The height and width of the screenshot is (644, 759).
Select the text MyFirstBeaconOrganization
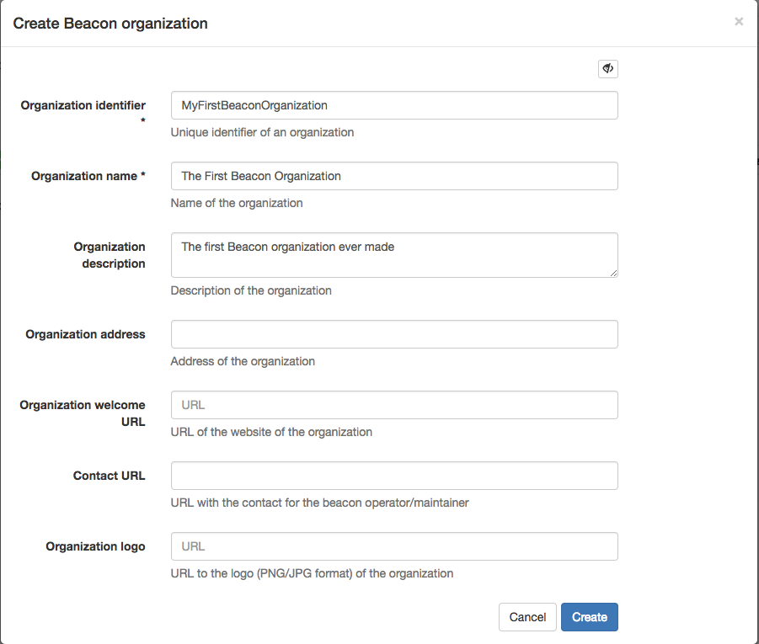(x=253, y=105)
